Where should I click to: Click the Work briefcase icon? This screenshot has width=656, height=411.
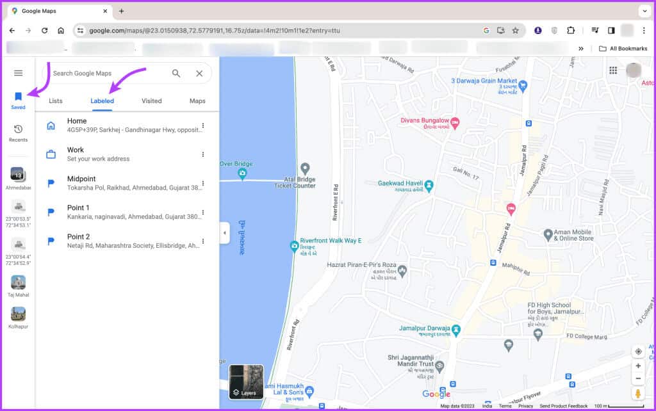(51, 154)
